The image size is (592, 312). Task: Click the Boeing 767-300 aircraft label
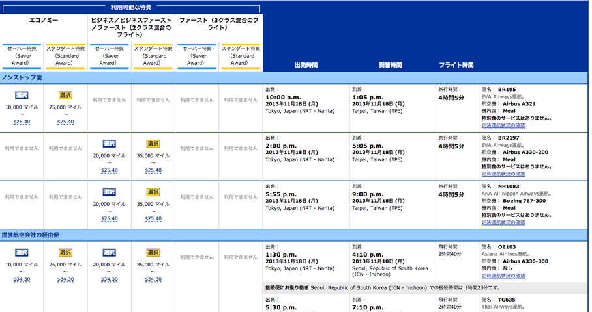524,201
